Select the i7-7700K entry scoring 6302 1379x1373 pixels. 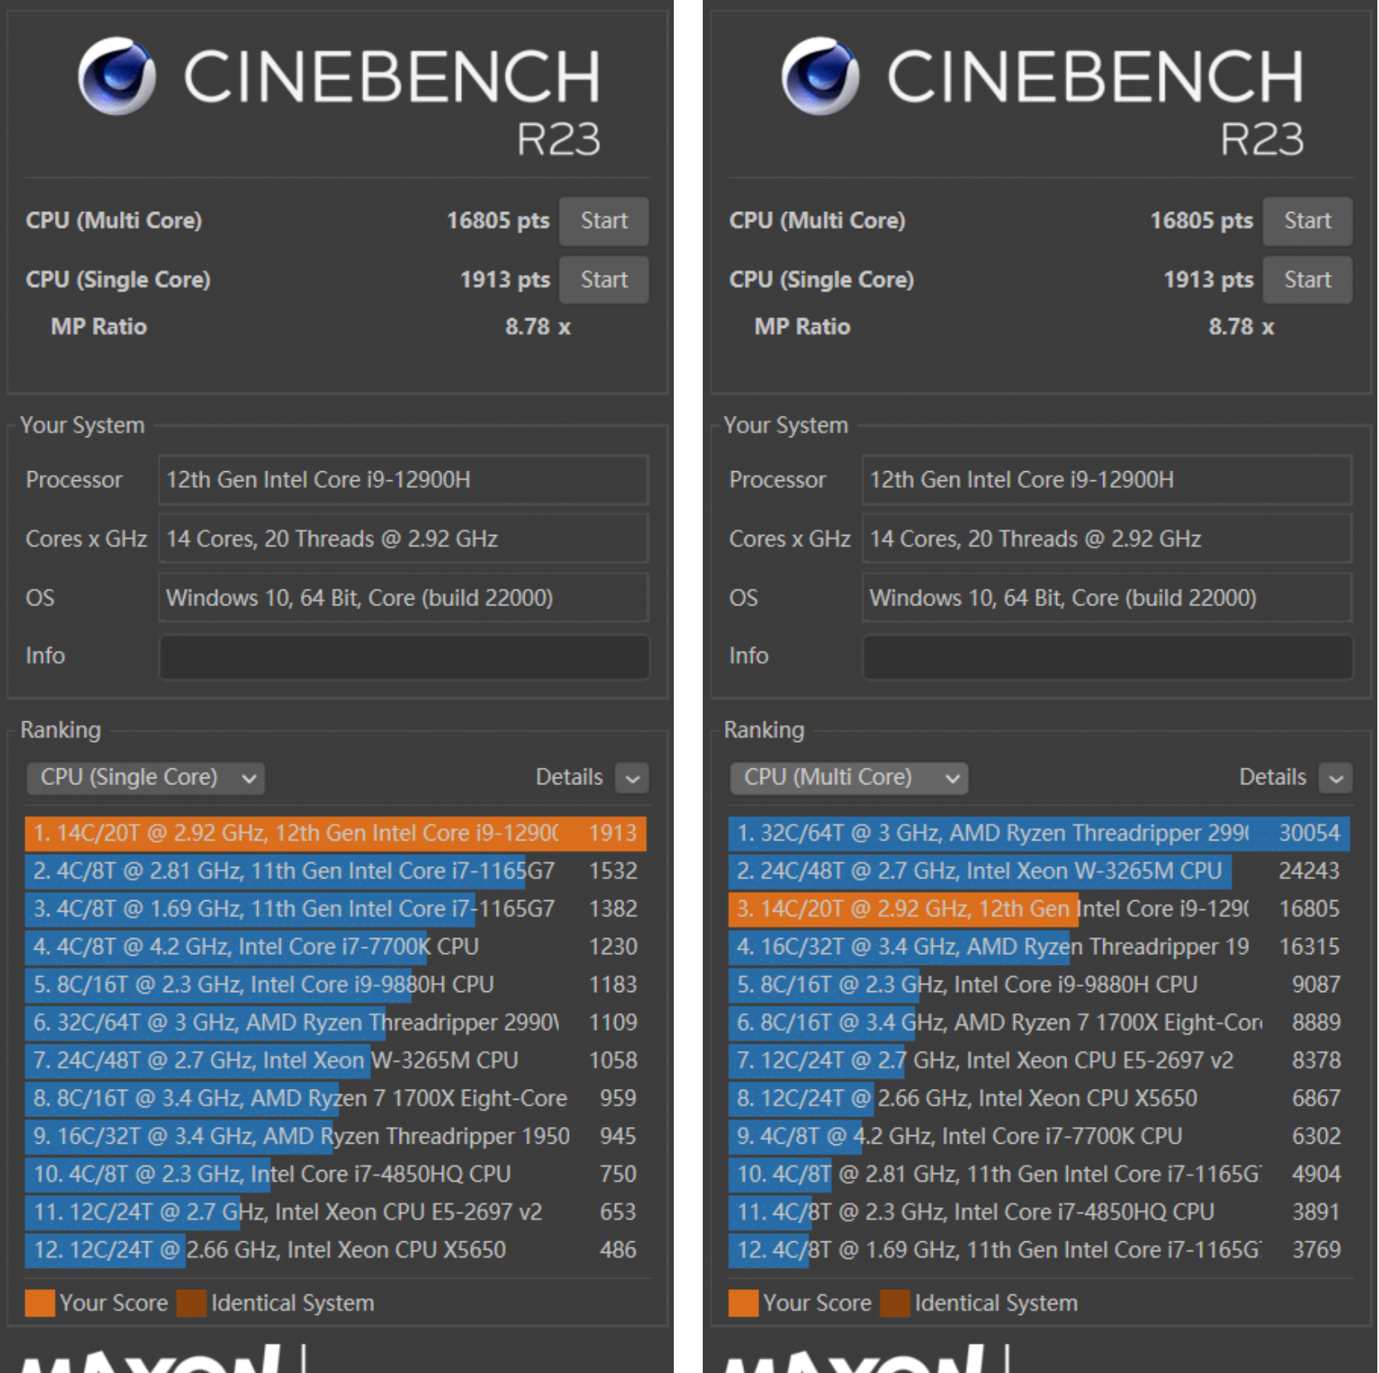coord(1039,1137)
